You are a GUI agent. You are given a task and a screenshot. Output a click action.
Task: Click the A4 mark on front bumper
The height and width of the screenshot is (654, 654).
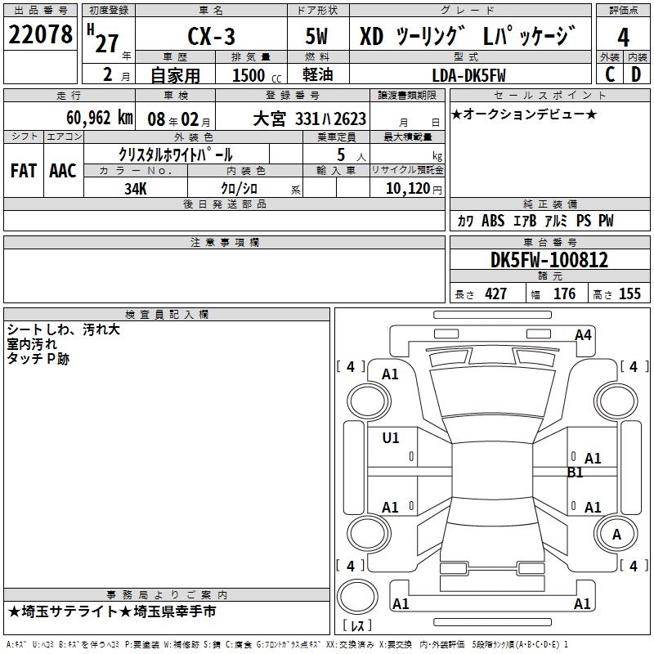tap(583, 335)
